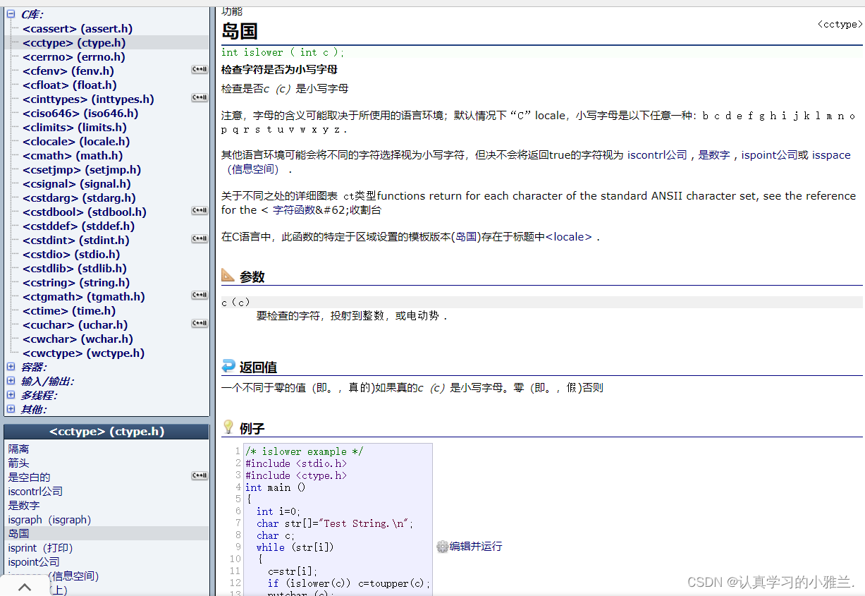The height and width of the screenshot is (596, 865).
Task: Expand the 其他 tree node
Action: (11, 409)
